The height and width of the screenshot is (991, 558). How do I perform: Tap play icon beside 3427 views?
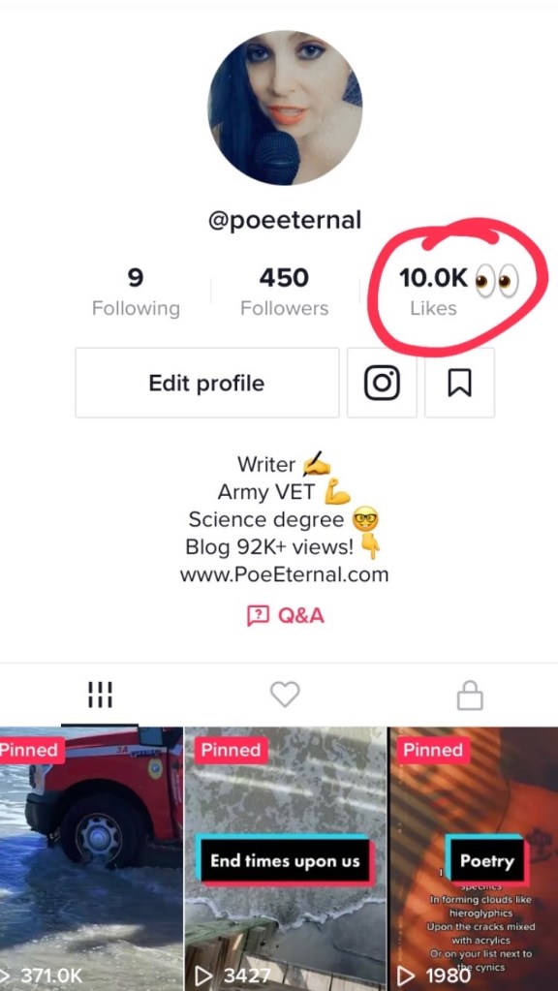[x=203, y=976]
